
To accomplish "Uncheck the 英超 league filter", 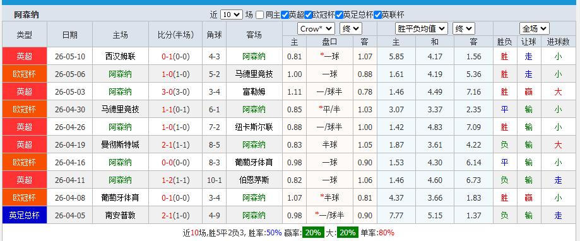I will coord(285,15).
